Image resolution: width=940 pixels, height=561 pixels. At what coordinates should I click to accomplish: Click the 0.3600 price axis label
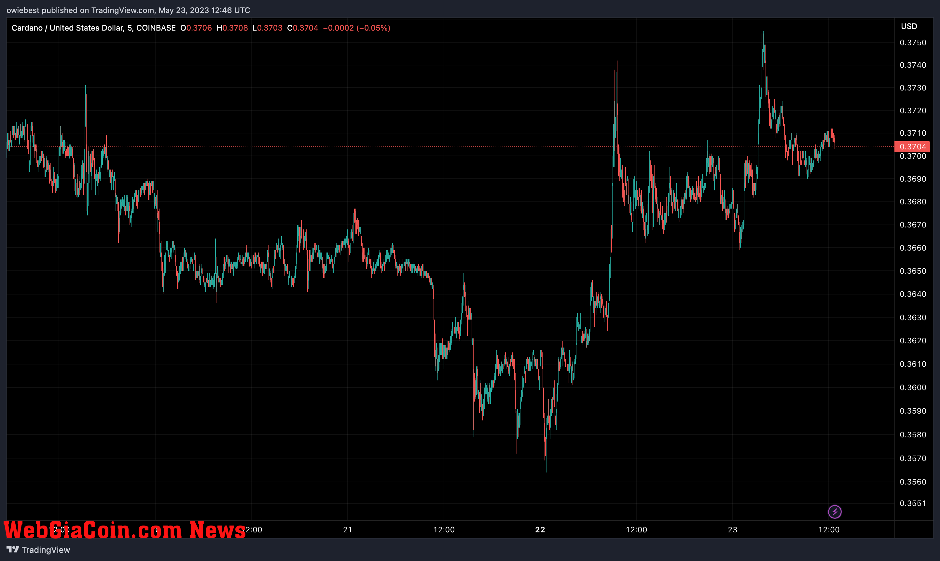pos(913,387)
